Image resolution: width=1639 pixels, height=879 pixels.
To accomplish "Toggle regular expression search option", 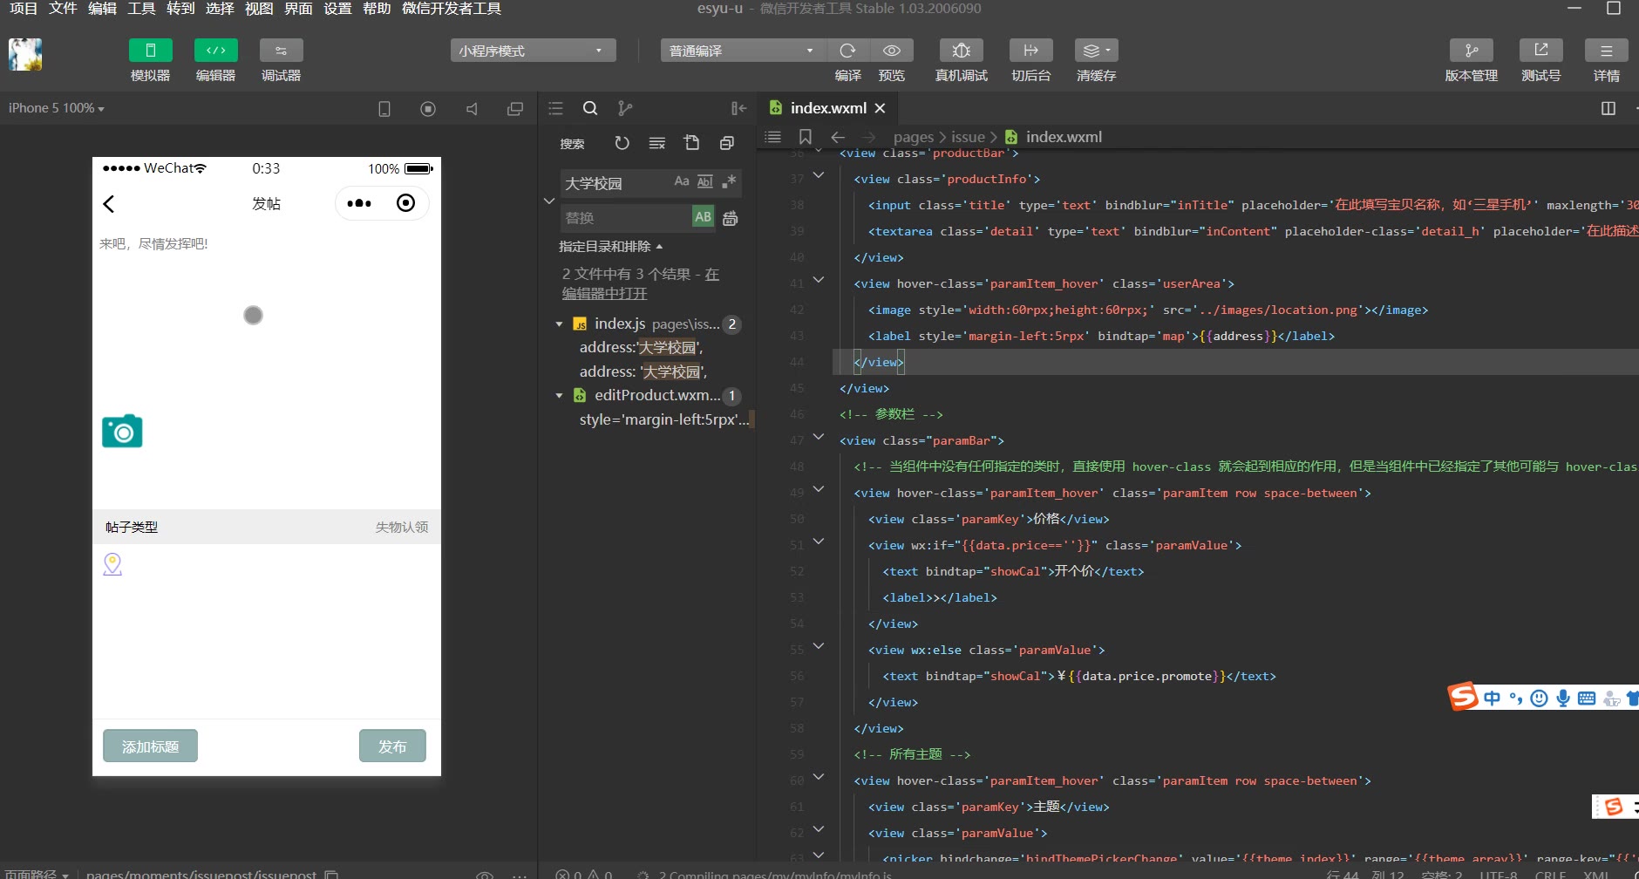I will [729, 181].
